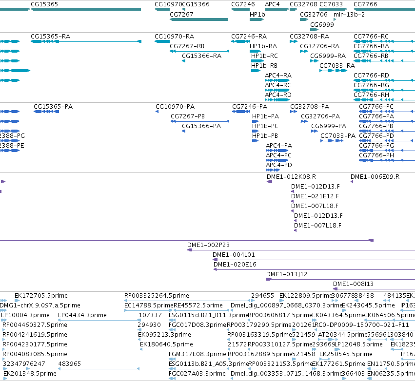Click the EK122809.5prime EST label

306,296
